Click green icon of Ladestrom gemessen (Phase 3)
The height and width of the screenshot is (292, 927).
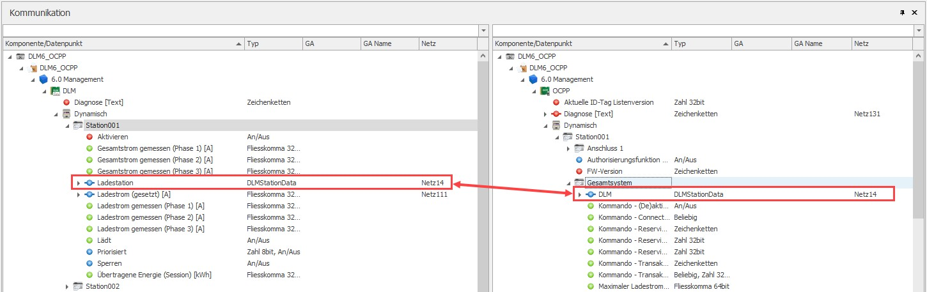pos(90,229)
